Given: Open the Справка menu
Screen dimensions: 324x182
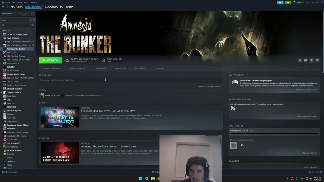Looking at the screenshot, I should 33,3.
